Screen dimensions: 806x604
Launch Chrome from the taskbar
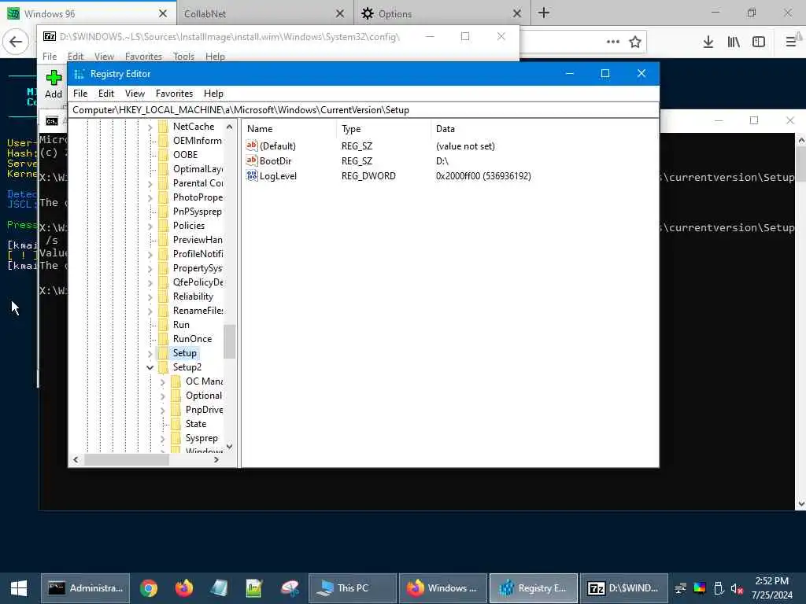[149, 588]
